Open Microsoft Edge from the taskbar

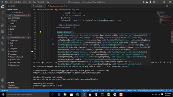point(59,95)
